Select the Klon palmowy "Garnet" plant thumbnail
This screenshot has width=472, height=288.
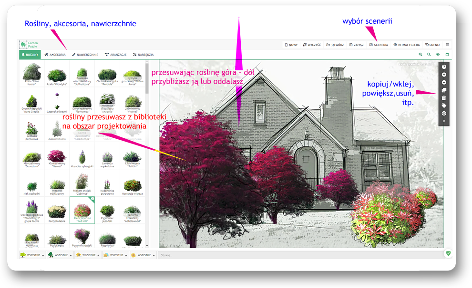click(57, 158)
